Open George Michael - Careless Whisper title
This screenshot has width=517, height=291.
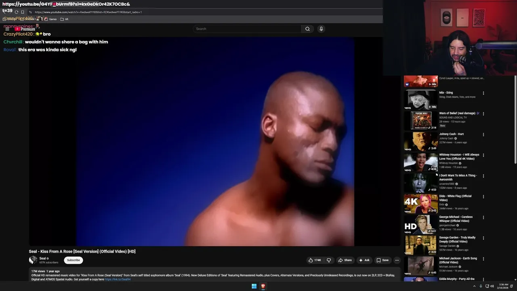coord(456,219)
